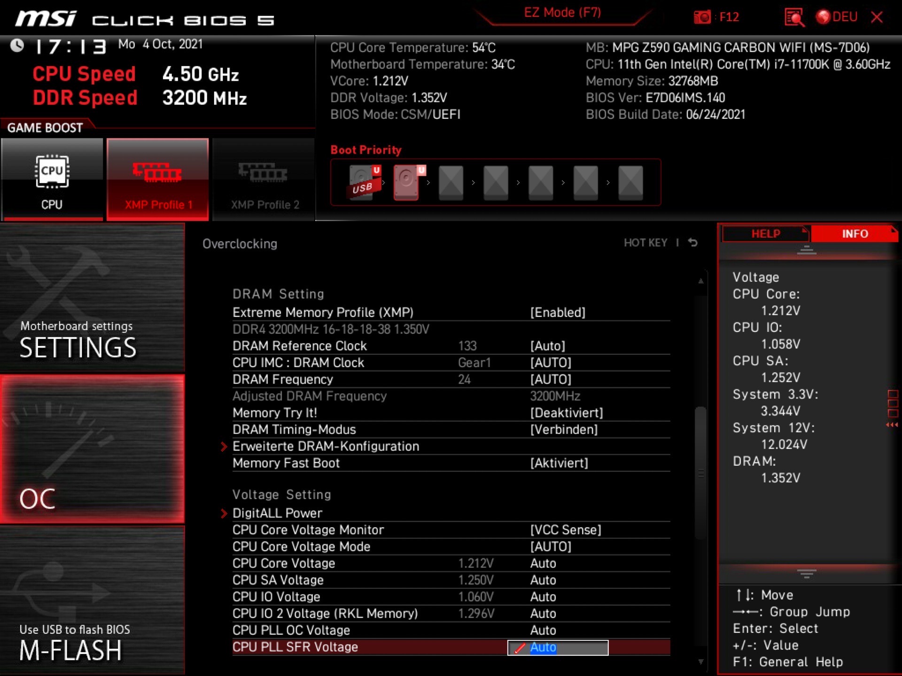Screen dimensions: 902x676
Task: Expand the DigitALL Power submenu
Action: (x=277, y=513)
